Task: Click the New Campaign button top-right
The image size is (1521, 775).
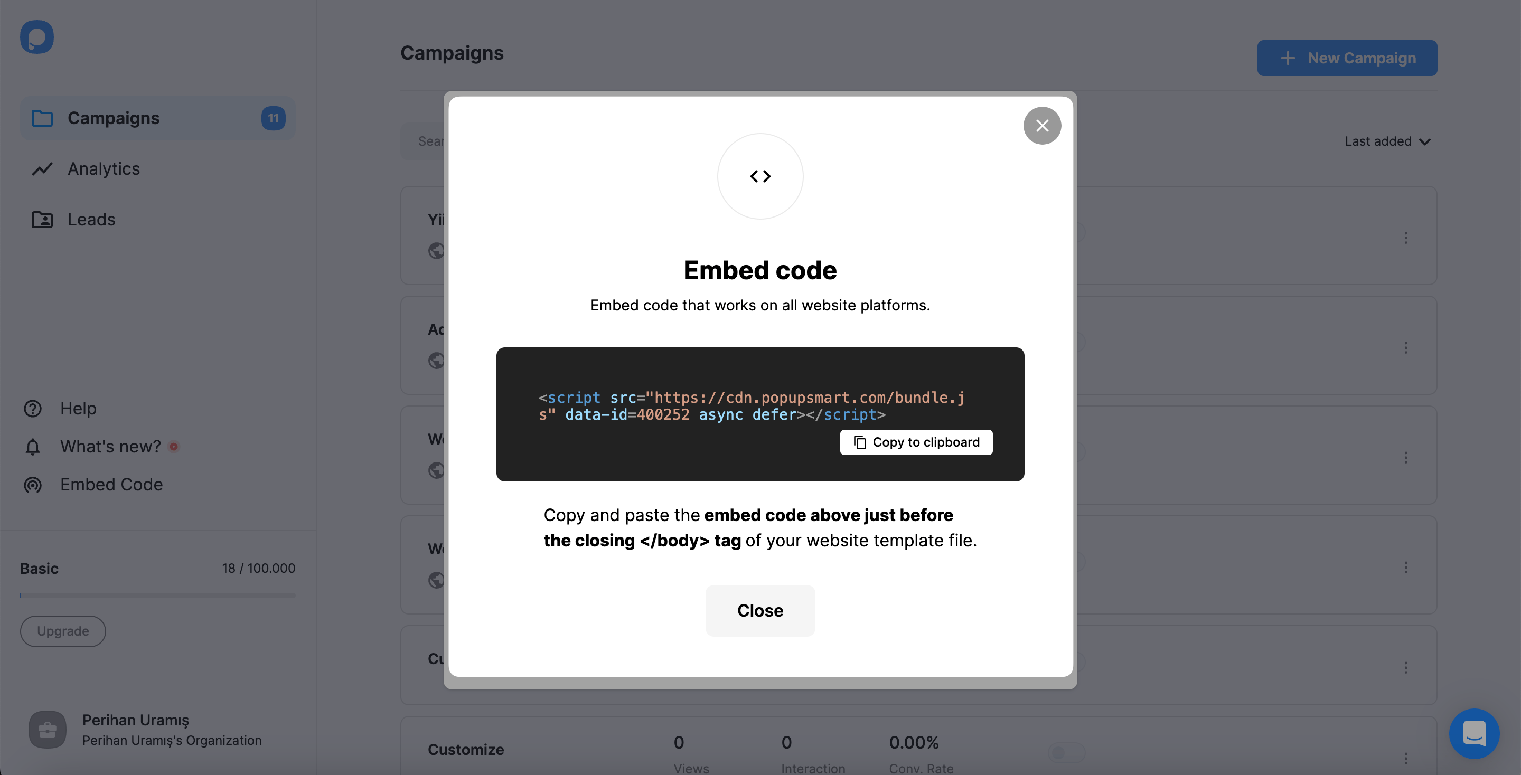Action: coord(1347,58)
